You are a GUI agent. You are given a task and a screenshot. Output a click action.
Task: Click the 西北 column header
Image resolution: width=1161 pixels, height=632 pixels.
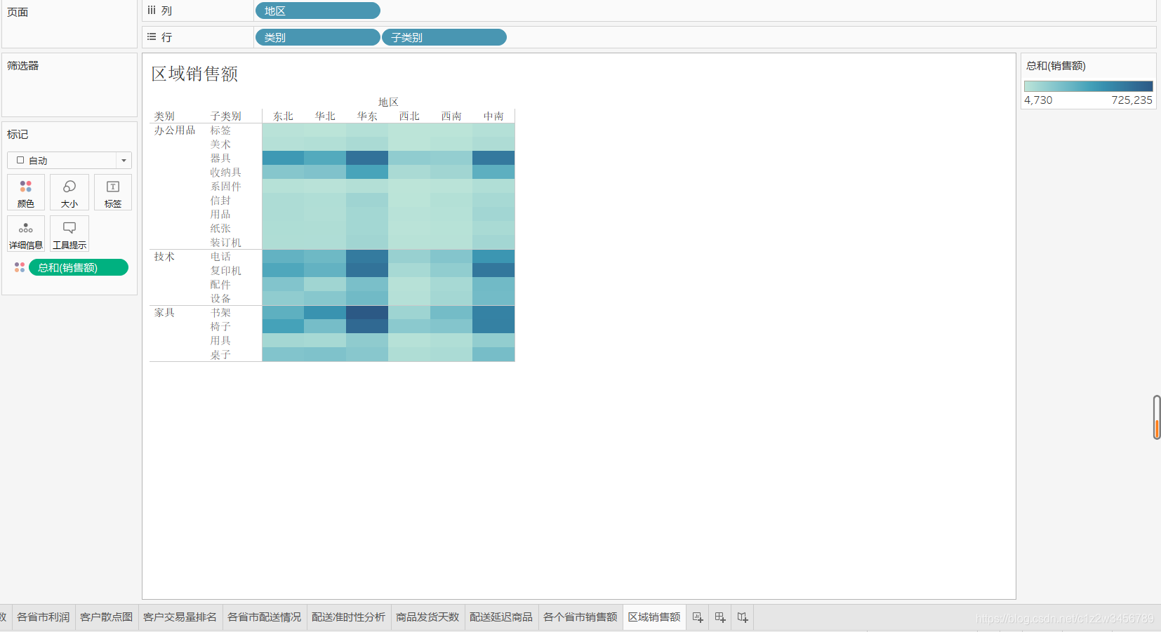[x=409, y=116]
